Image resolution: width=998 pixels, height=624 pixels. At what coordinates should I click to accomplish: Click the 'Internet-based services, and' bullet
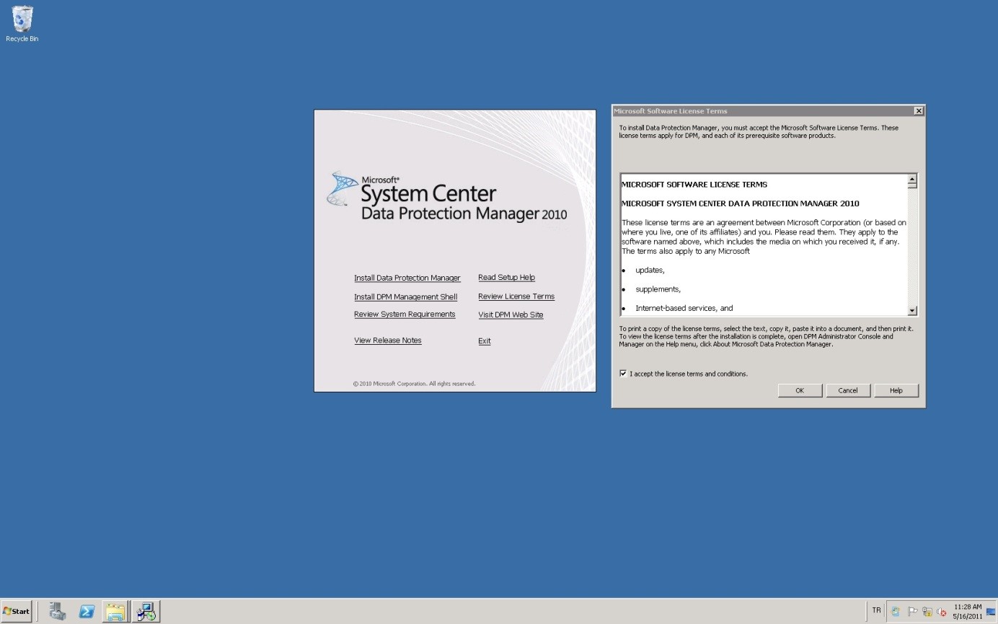pyautogui.click(x=684, y=308)
